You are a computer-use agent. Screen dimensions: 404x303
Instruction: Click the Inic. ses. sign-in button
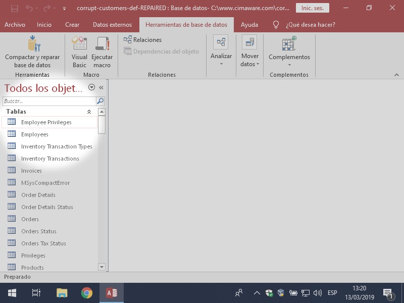pyautogui.click(x=313, y=8)
